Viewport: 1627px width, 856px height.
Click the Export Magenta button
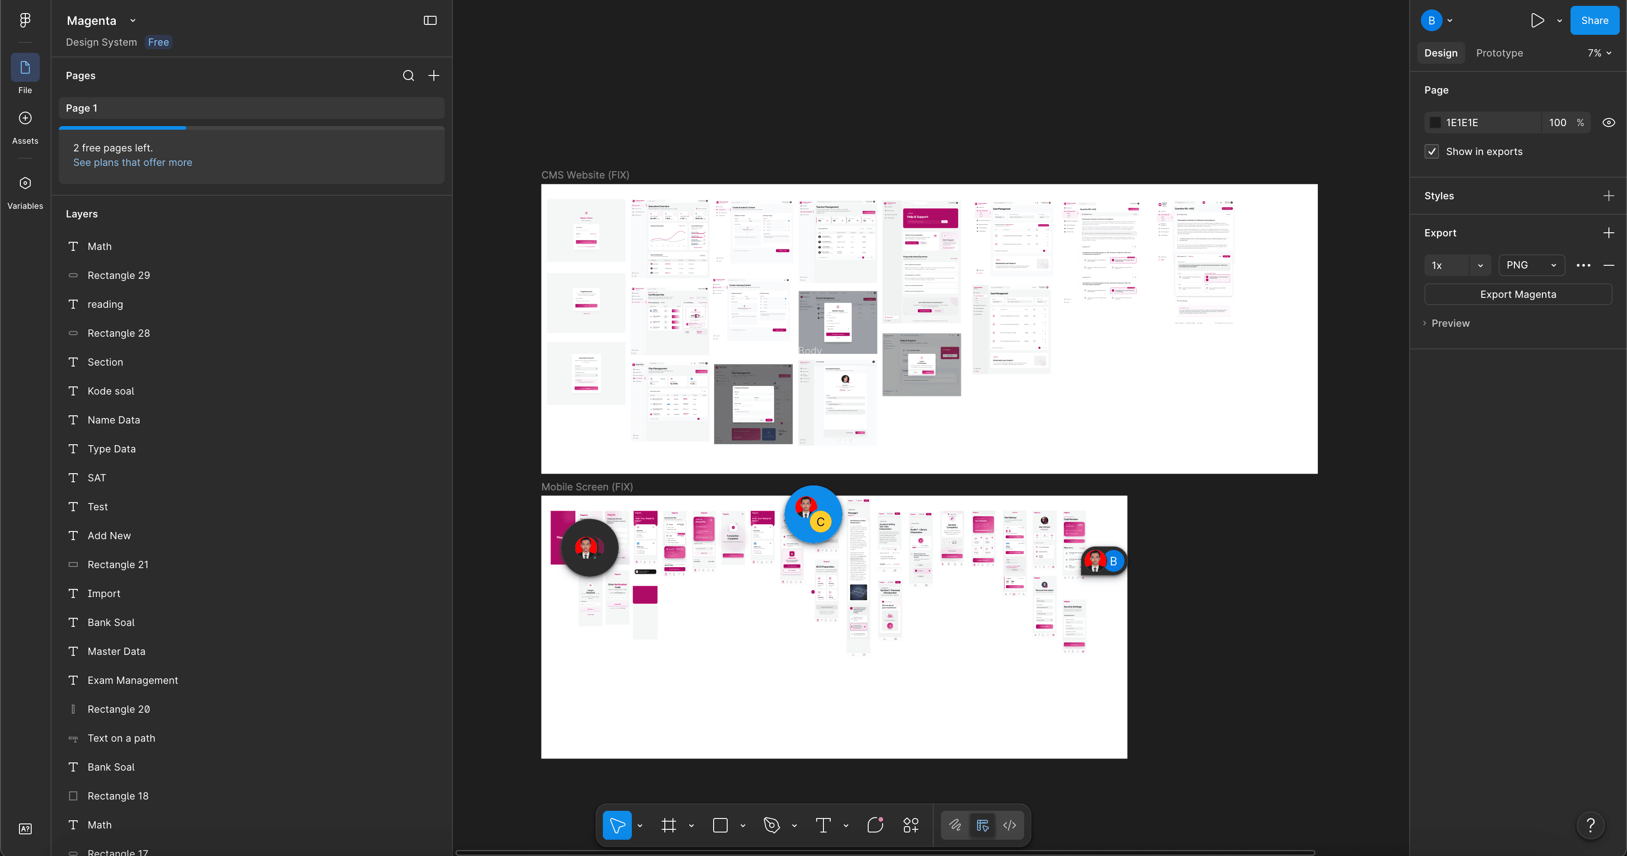coord(1518,294)
